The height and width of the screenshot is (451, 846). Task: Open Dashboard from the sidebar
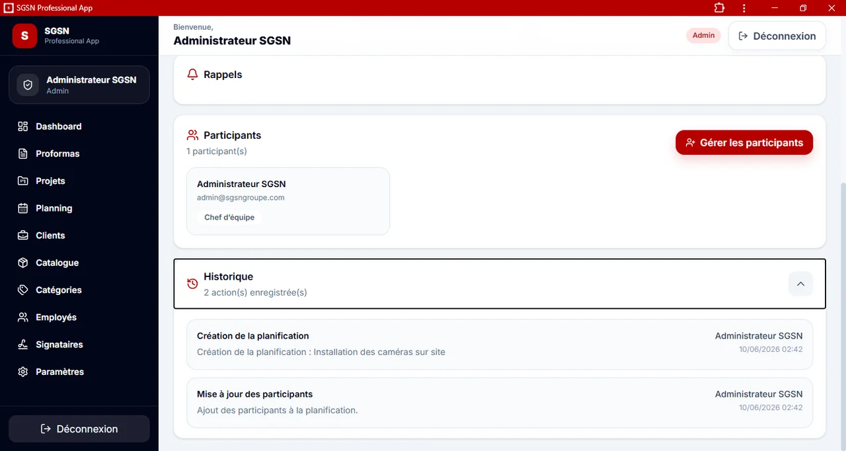click(79, 126)
